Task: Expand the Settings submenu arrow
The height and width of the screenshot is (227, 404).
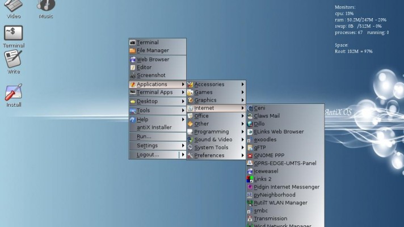Action: pyautogui.click(x=183, y=146)
